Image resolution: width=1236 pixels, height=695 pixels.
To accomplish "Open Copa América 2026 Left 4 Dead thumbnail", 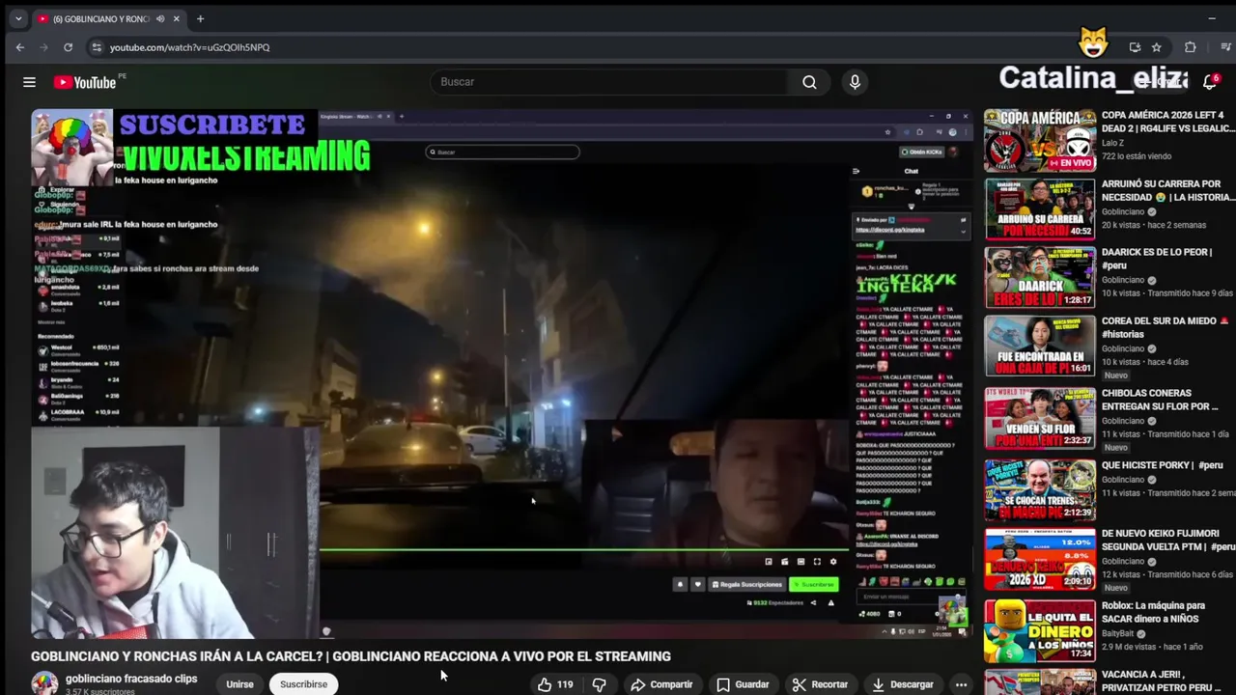I will pos(1039,141).
